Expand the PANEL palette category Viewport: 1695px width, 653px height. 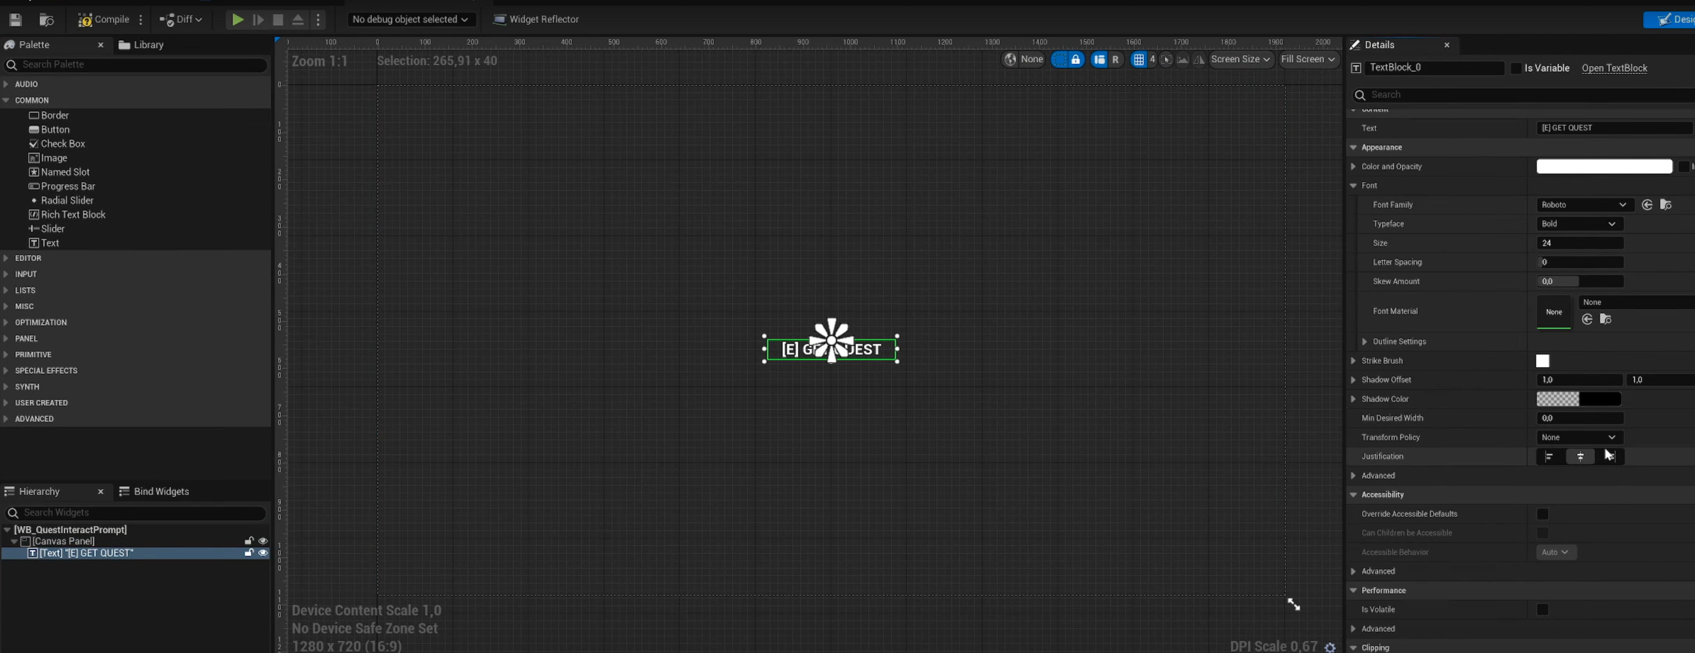[26, 339]
